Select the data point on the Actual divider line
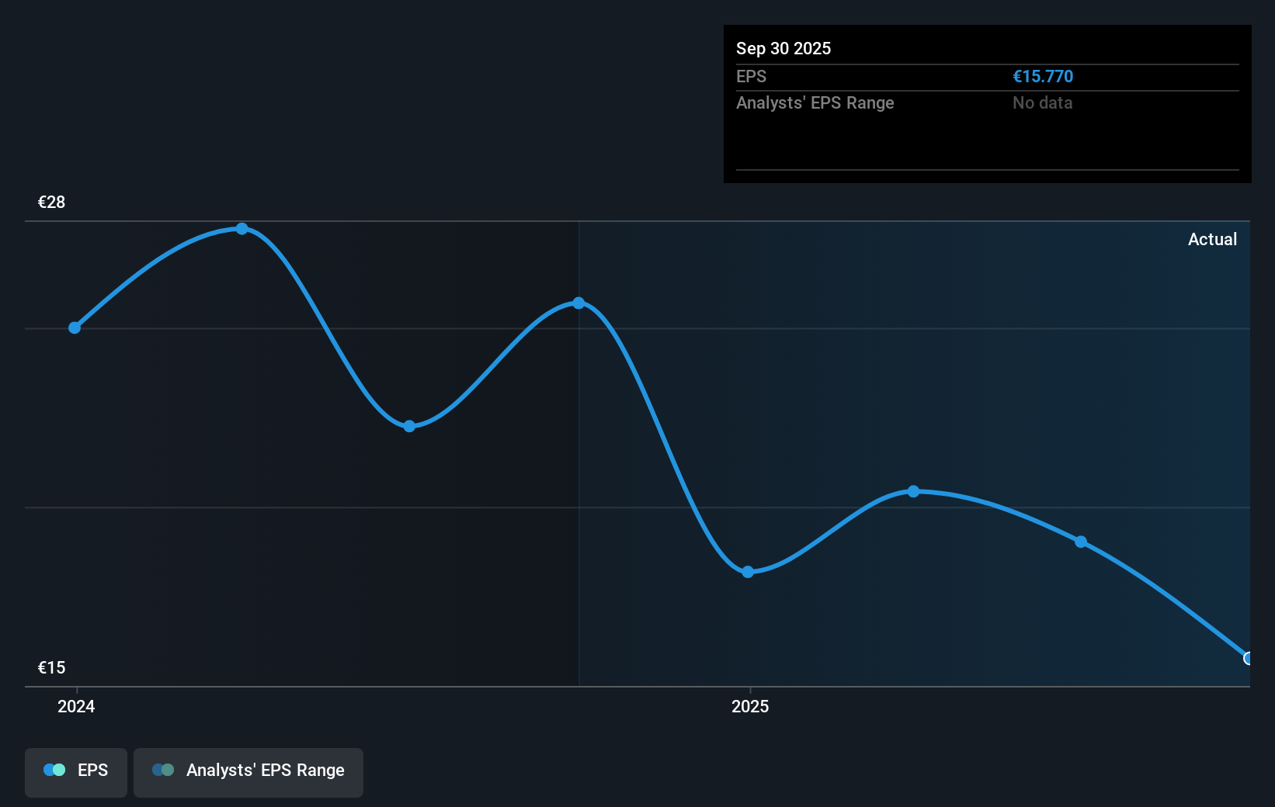Image resolution: width=1275 pixels, height=807 pixels. [578, 303]
